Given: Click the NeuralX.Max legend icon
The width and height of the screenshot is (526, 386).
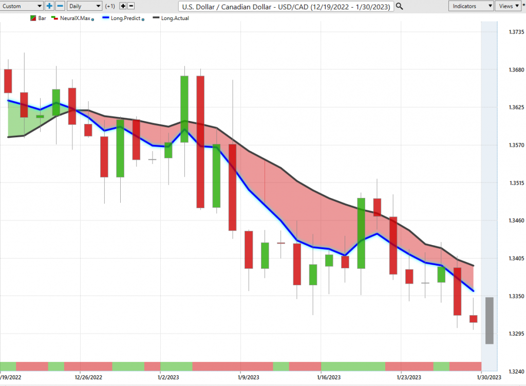Looking at the screenshot, I should (54, 18).
